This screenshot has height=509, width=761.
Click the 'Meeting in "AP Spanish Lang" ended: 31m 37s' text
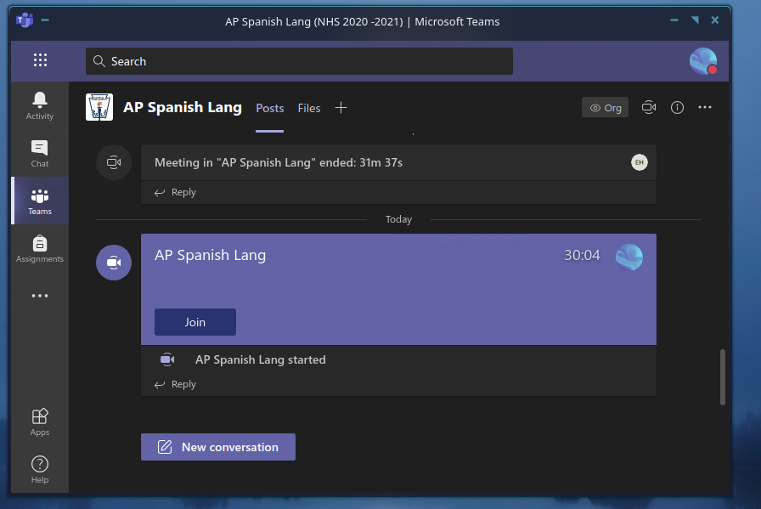click(x=279, y=162)
